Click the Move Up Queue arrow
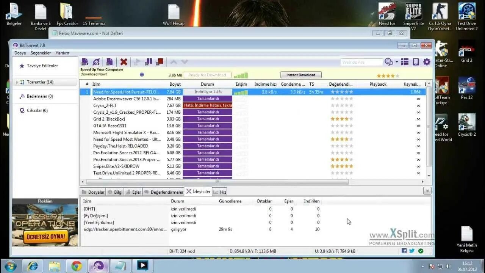The height and width of the screenshot is (273, 485). [x=174, y=62]
